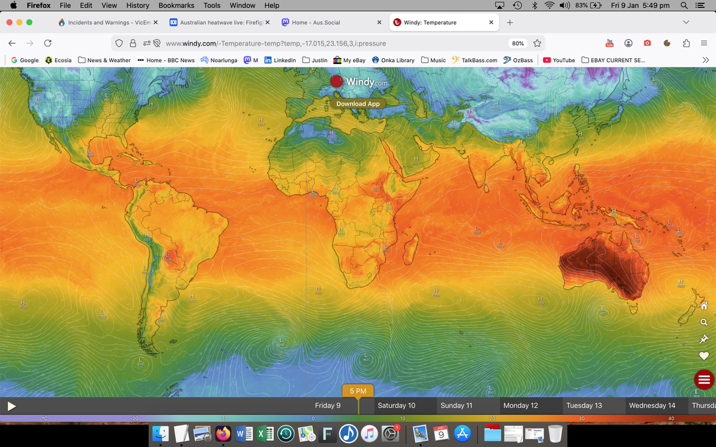The height and width of the screenshot is (447, 716).
Task: Open the News & Weather bookmark folder
Action: [103, 60]
